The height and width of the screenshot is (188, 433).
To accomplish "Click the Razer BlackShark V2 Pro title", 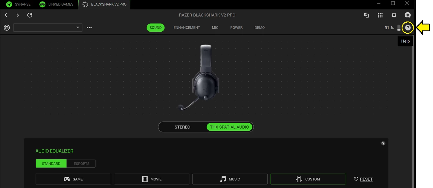I will (207, 15).
